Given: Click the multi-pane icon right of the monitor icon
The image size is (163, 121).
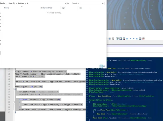Looking at the screenshot, I should coord(120,39).
